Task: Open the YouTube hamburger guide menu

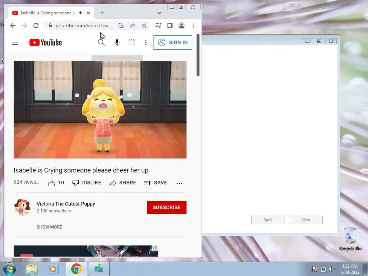Action: pos(15,42)
